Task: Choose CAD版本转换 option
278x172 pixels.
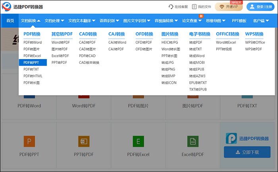Action: tap(89, 63)
